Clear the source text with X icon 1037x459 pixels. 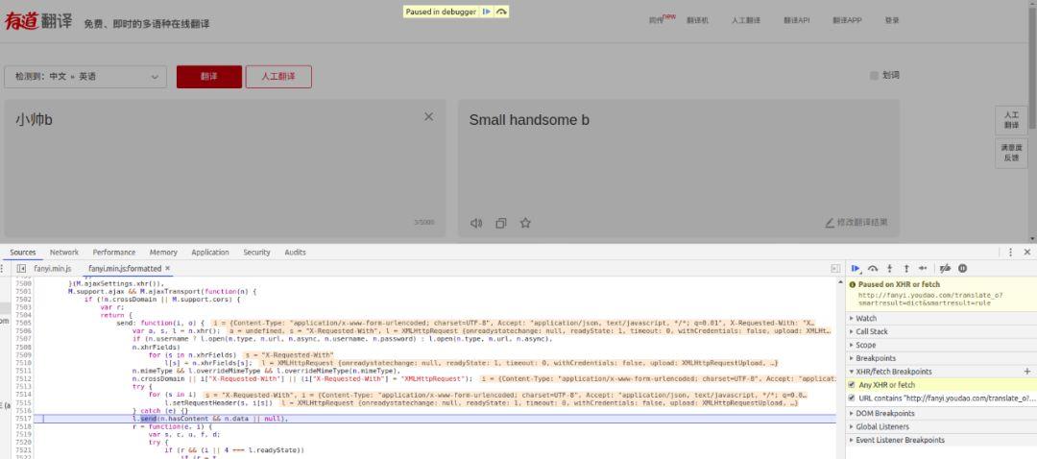[x=428, y=117]
